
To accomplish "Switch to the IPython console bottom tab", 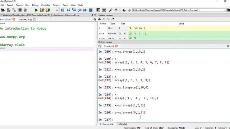I will [x=106, y=124].
